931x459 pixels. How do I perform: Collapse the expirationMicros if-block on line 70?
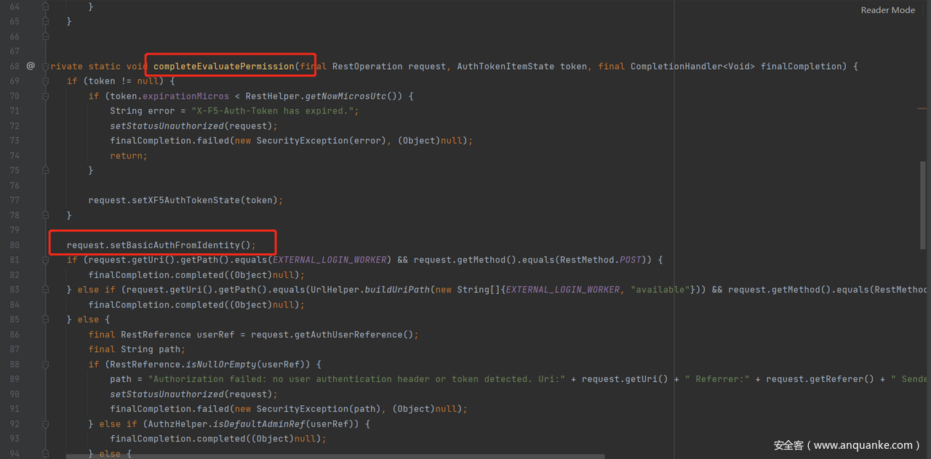[45, 96]
